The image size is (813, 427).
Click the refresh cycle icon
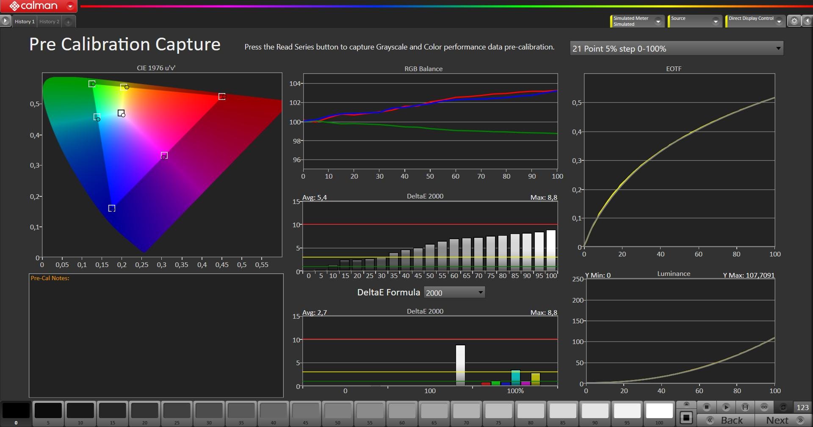pyautogui.click(x=783, y=407)
